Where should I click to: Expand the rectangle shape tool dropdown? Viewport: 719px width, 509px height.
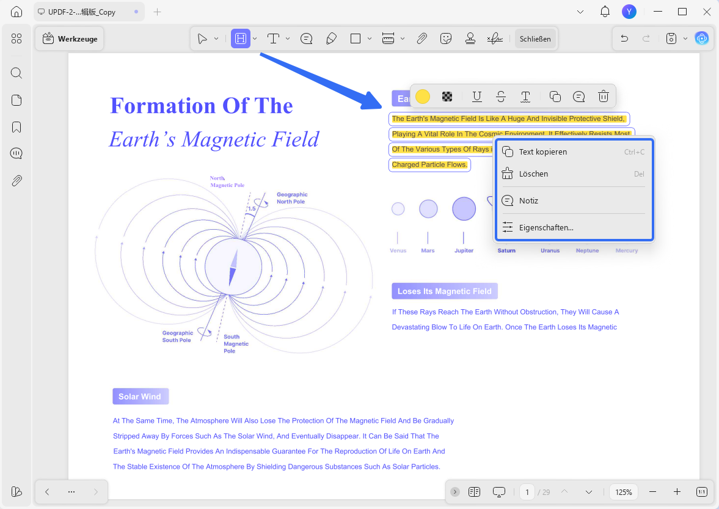tap(370, 39)
